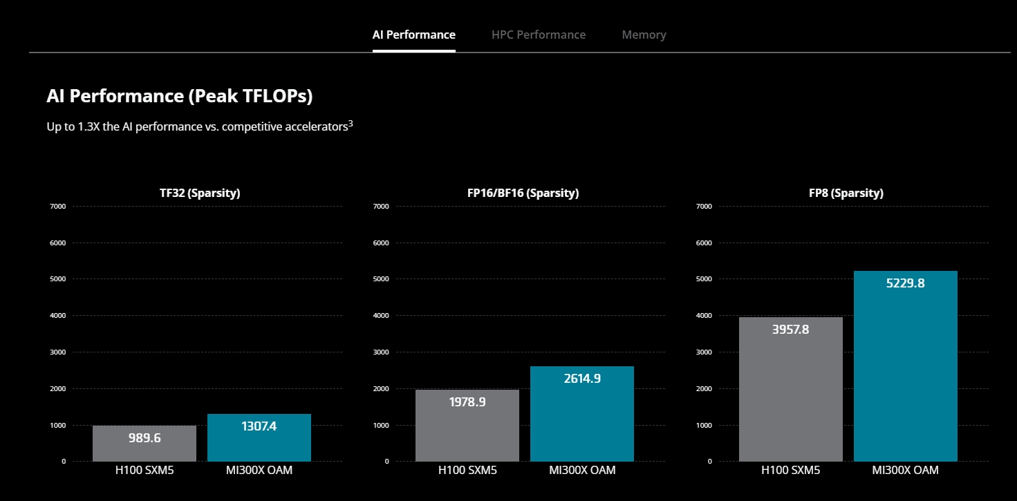Click H100 SXM5 label under FP16/BF16 chart
The image size is (1017, 501).
pos(467,471)
